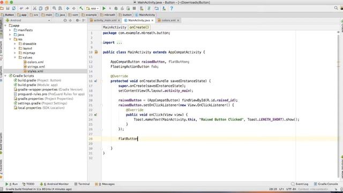343x193 pixels.
Task: Close the MainActivity.java tab
Action: 152,20
